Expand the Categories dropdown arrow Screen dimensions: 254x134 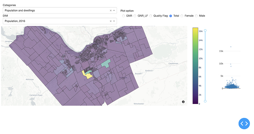click(114, 11)
